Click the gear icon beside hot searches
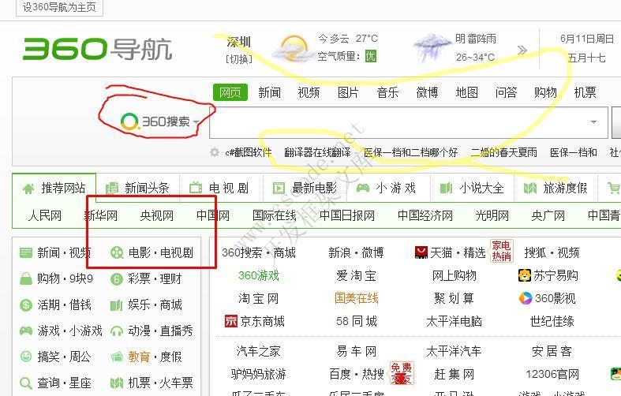621x396 pixels. click(x=214, y=152)
